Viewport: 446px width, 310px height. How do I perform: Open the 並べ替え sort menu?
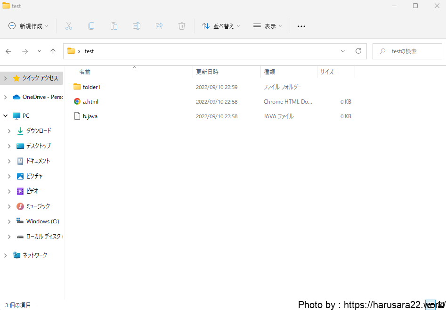pos(221,26)
